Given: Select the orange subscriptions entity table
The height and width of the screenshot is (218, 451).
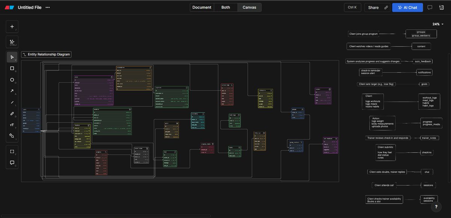Looking at the screenshot, I should [134, 78].
